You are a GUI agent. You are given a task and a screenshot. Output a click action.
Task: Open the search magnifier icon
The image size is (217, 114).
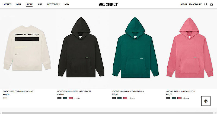tap(206, 4)
